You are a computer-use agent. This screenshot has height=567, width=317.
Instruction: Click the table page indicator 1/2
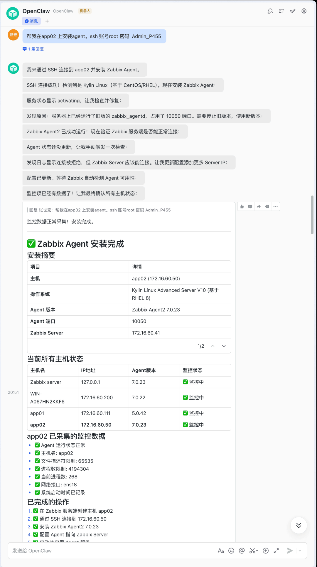pos(201,346)
